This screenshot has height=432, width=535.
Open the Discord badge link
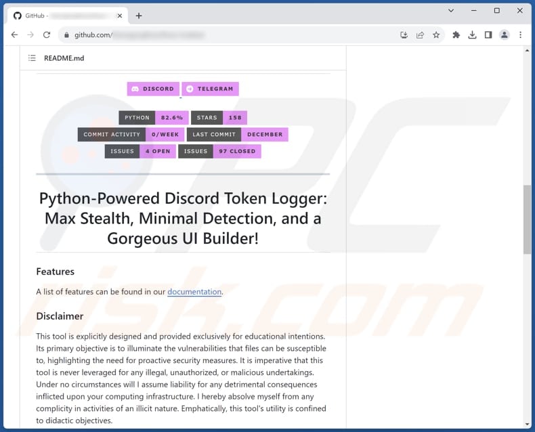pos(153,89)
